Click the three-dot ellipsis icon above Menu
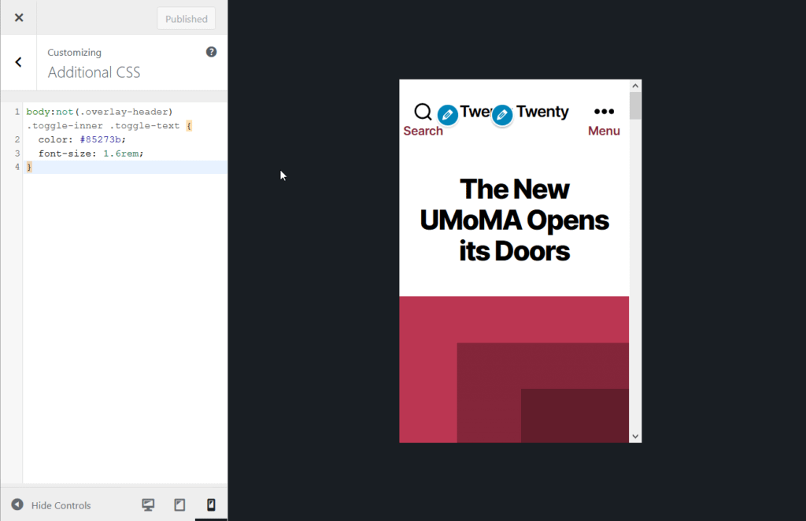Image resolution: width=806 pixels, height=521 pixels. (x=604, y=112)
